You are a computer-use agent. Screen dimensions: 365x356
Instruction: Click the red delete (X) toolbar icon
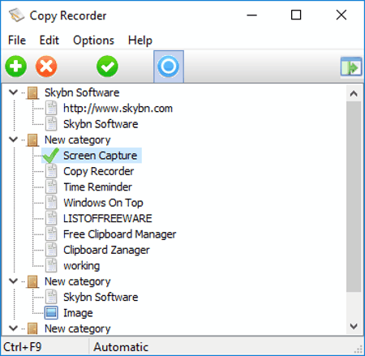click(46, 66)
